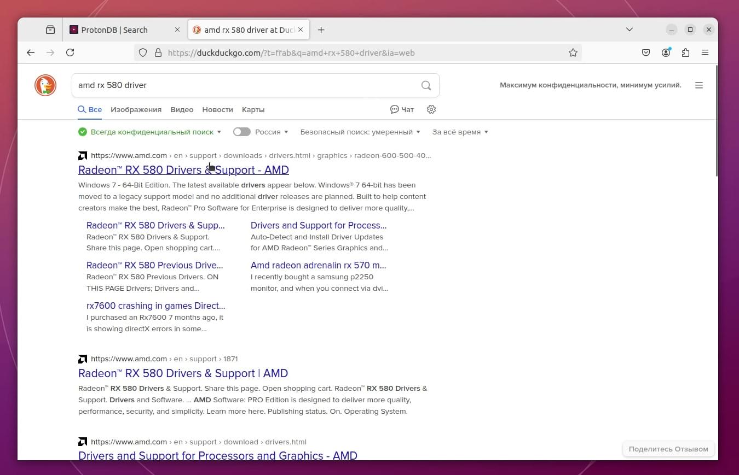This screenshot has width=739, height=475.
Task: Toggle the Россия region switch
Action: (x=241, y=132)
